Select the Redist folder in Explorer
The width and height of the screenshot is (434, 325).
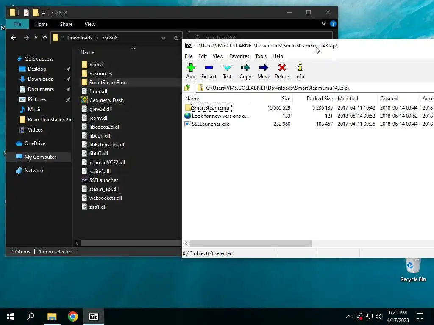pos(96,65)
